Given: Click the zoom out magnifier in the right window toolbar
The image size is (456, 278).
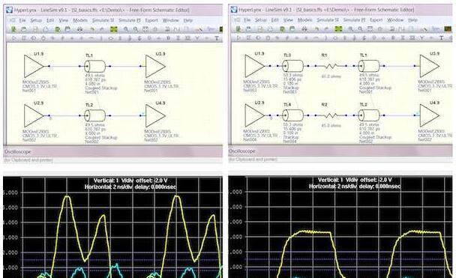Looking at the screenshot, I should tap(360, 29).
